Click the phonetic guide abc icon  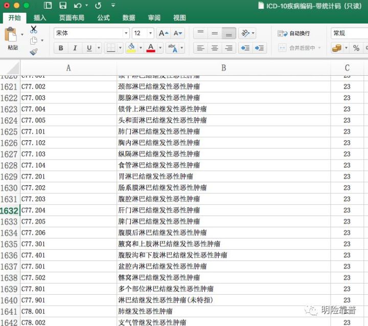pyautogui.click(x=173, y=48)
